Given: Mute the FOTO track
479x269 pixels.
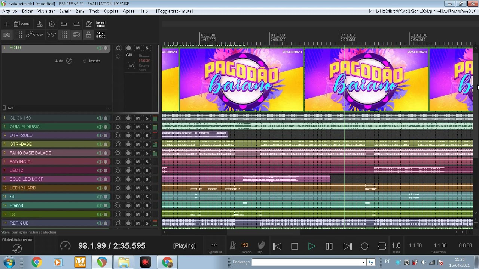Looking at the screenshot, I should (x=138, y=48).
